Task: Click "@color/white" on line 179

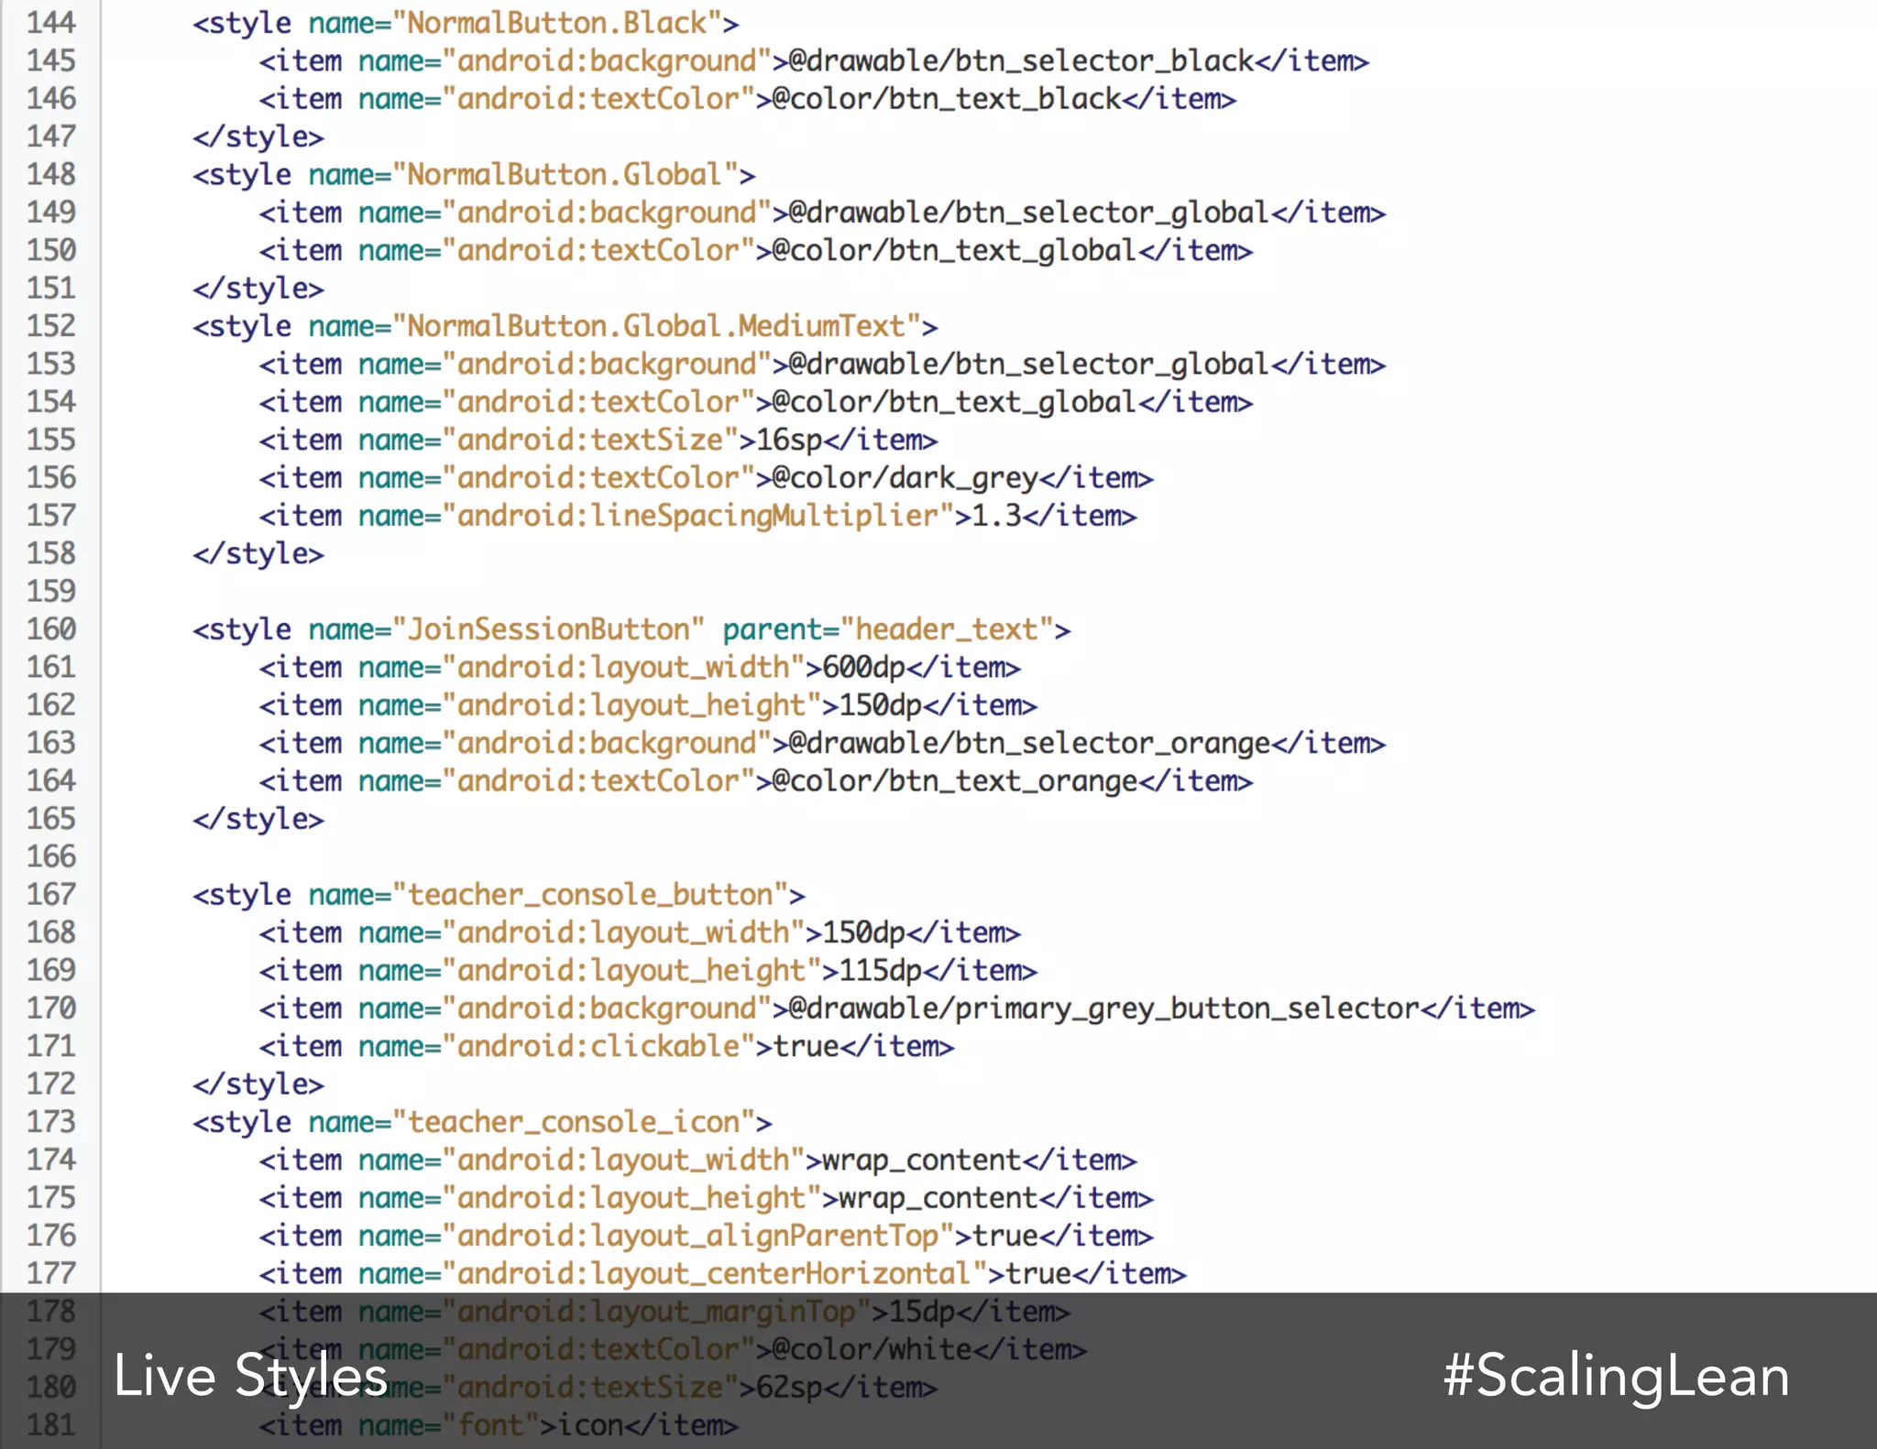Action: tap(872, 1349)
